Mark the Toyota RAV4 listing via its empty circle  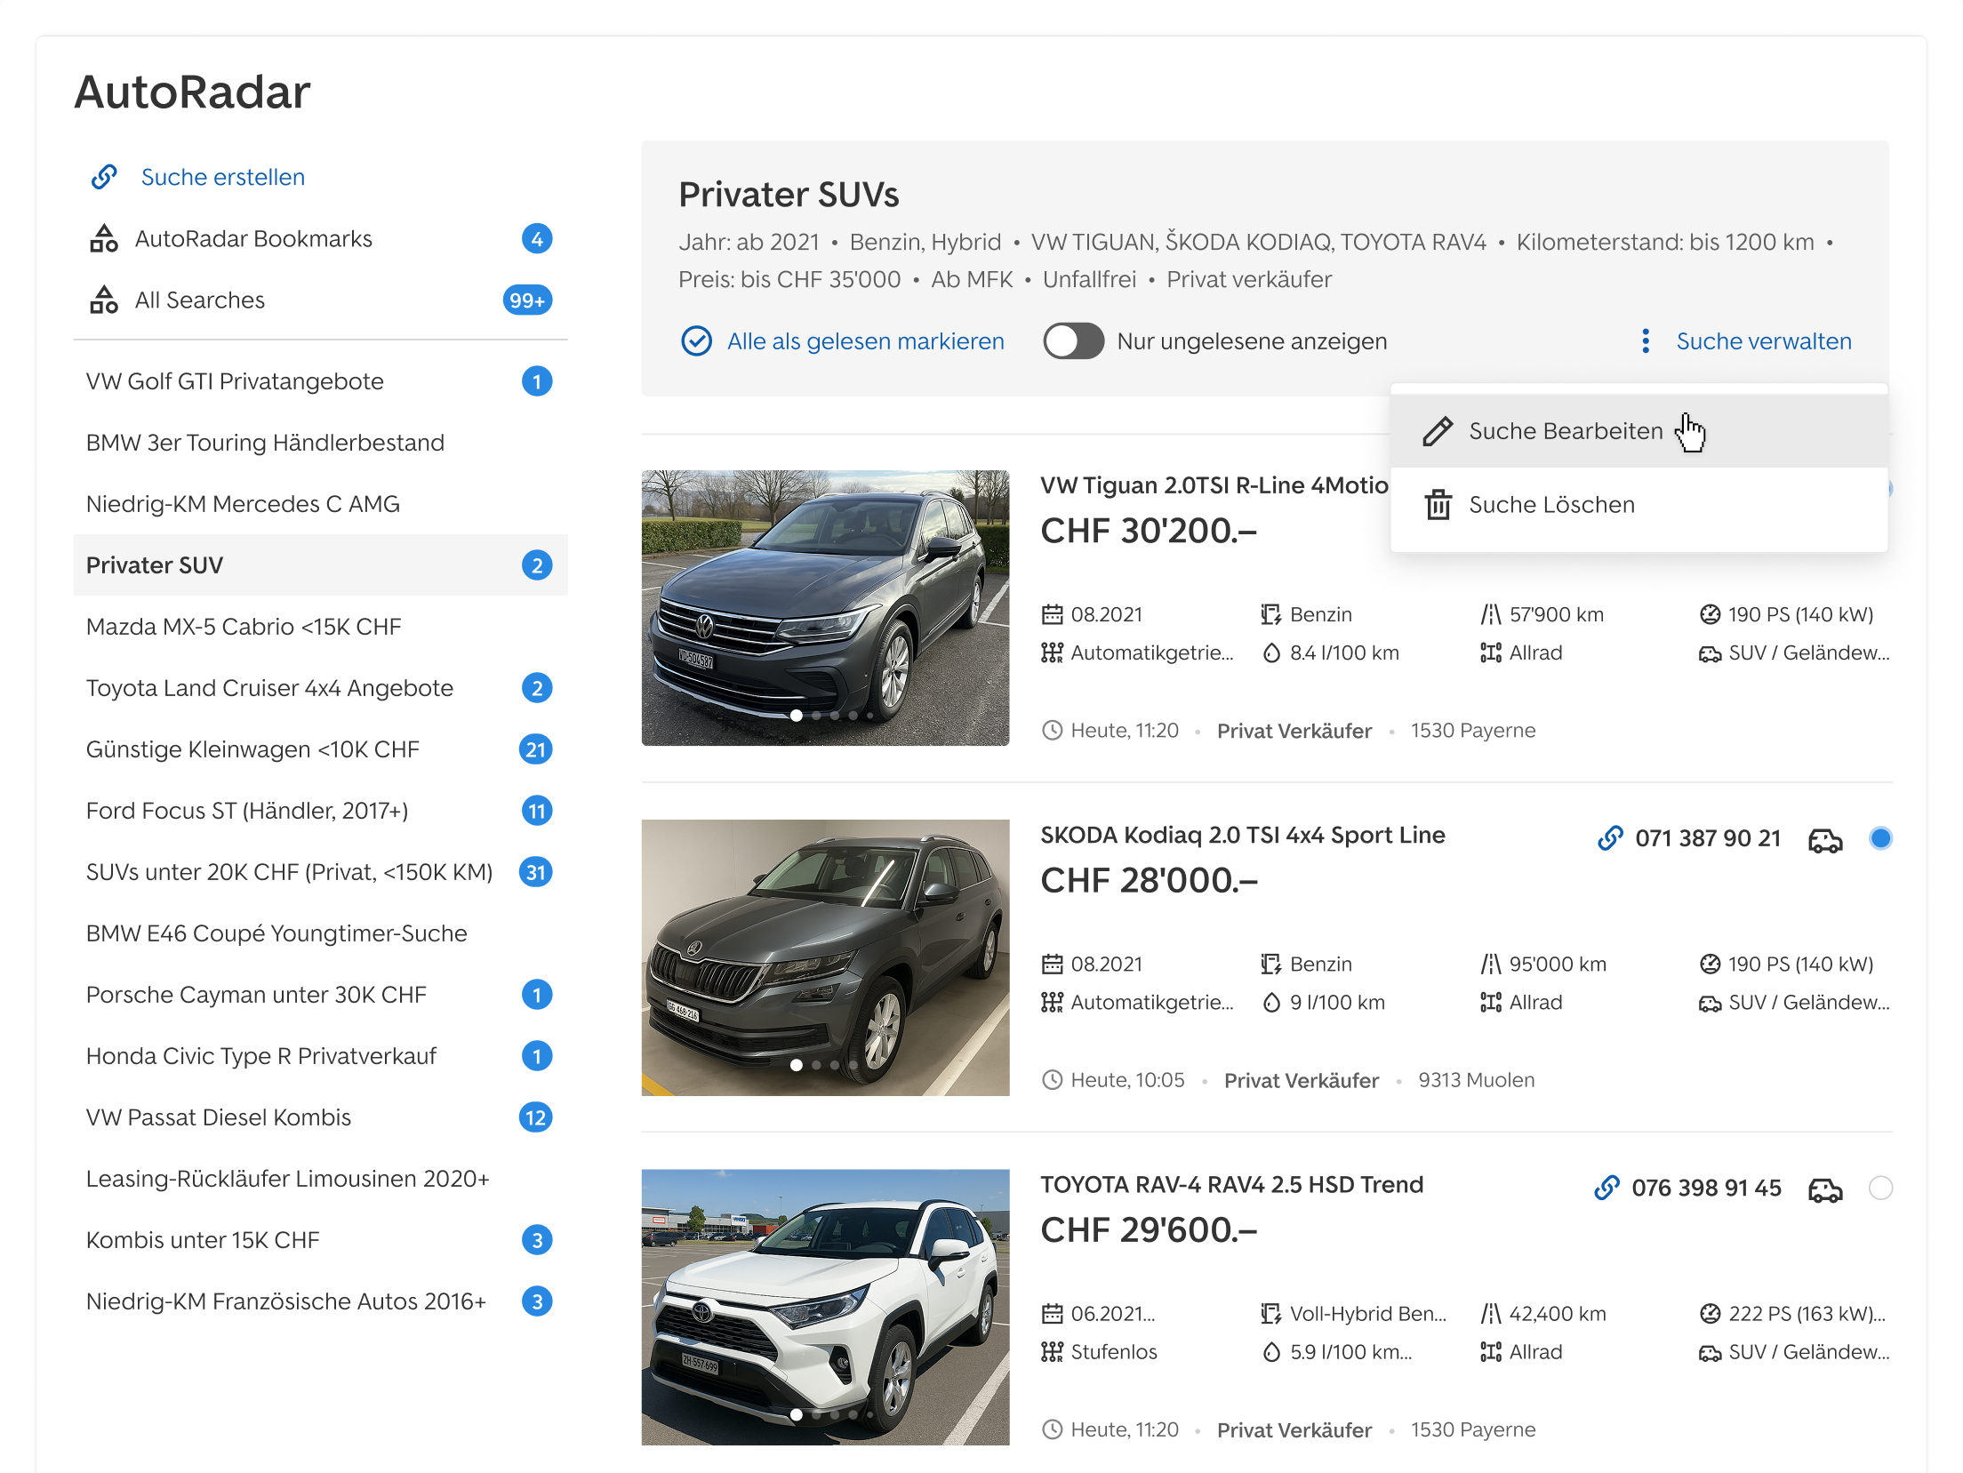(1880, 1188)
